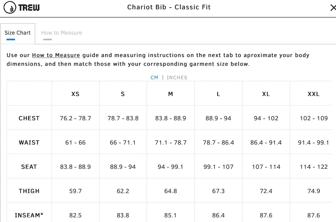Click the SEAT row label
The width and height of the screenshot is (336, 222).
29,167
